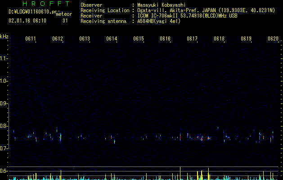
Task: Click the 0617 time axis marker
Action: pyautogui.click(x=192, y=39)
